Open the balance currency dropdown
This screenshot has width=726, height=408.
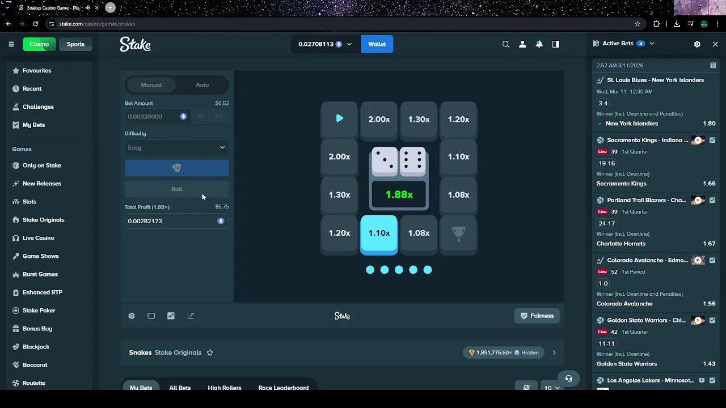coord(325,44)
